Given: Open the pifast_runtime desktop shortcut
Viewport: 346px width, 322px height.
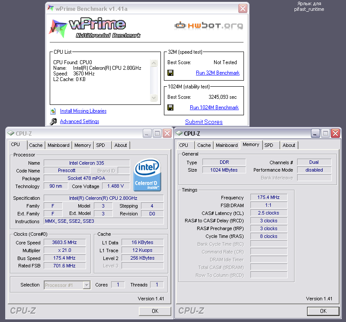Looking at the screenshot, I should (309, 7).
